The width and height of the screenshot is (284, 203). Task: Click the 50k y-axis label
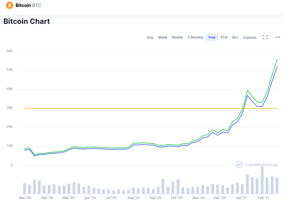[x=10, y=70]
